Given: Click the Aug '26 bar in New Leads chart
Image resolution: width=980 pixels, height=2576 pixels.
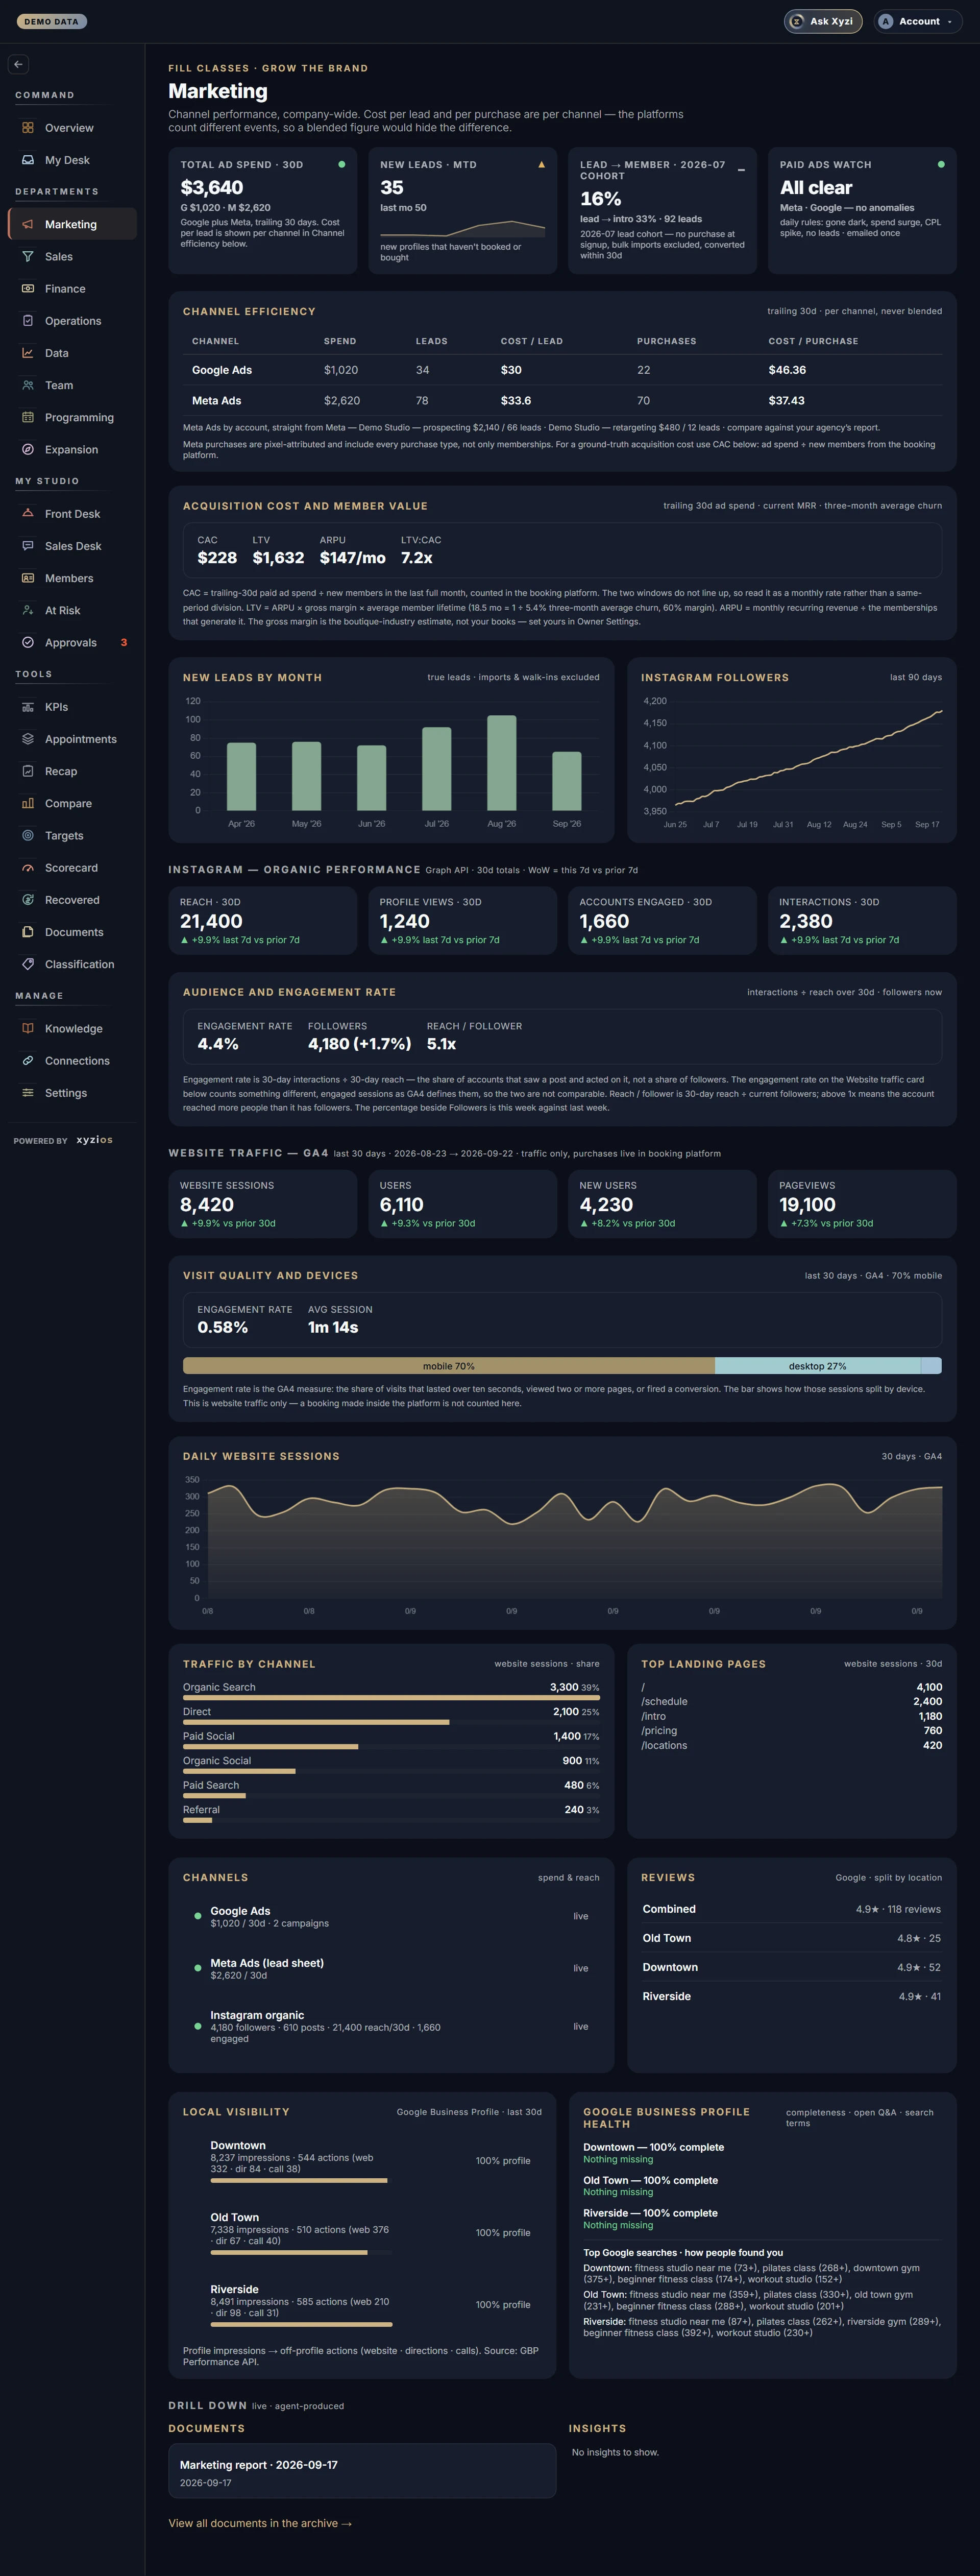Looking at the screenshot, I should point(502,763).
